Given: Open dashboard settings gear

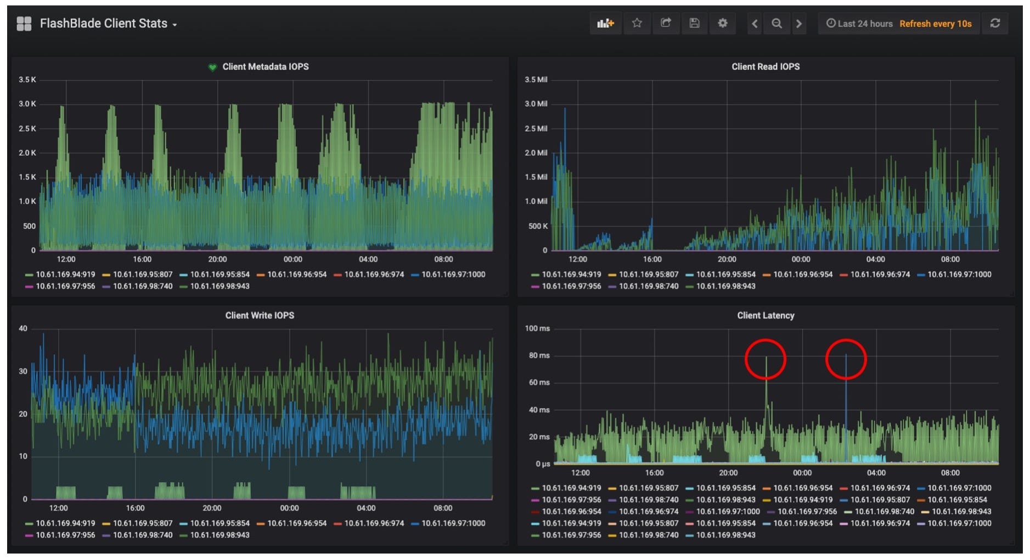Looking at the screenshot, I should pyautogui.click(x=723, y=24).
